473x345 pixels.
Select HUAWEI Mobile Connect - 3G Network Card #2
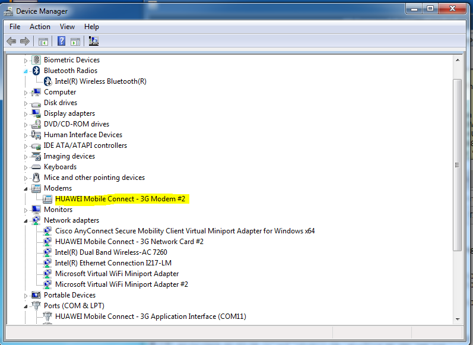(x=129, y=242)
